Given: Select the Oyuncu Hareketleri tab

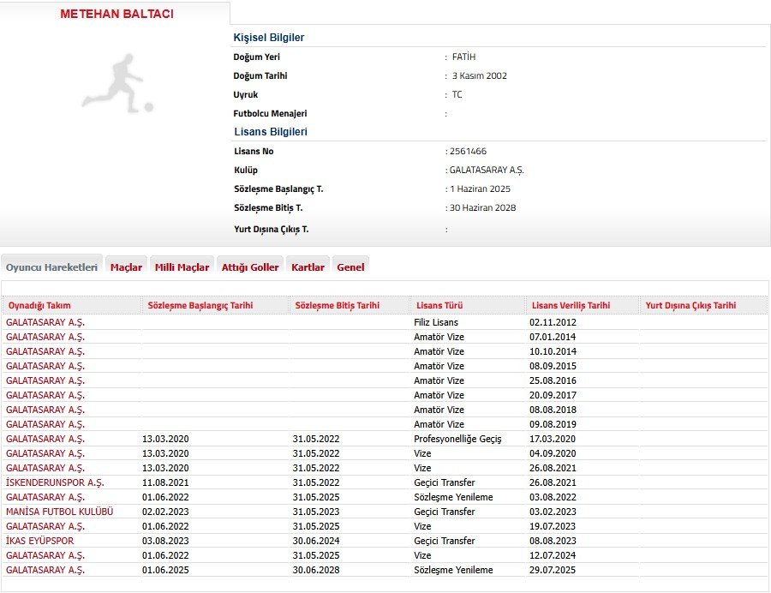Looking at the screenshot, I should click(x=52, y=267).
